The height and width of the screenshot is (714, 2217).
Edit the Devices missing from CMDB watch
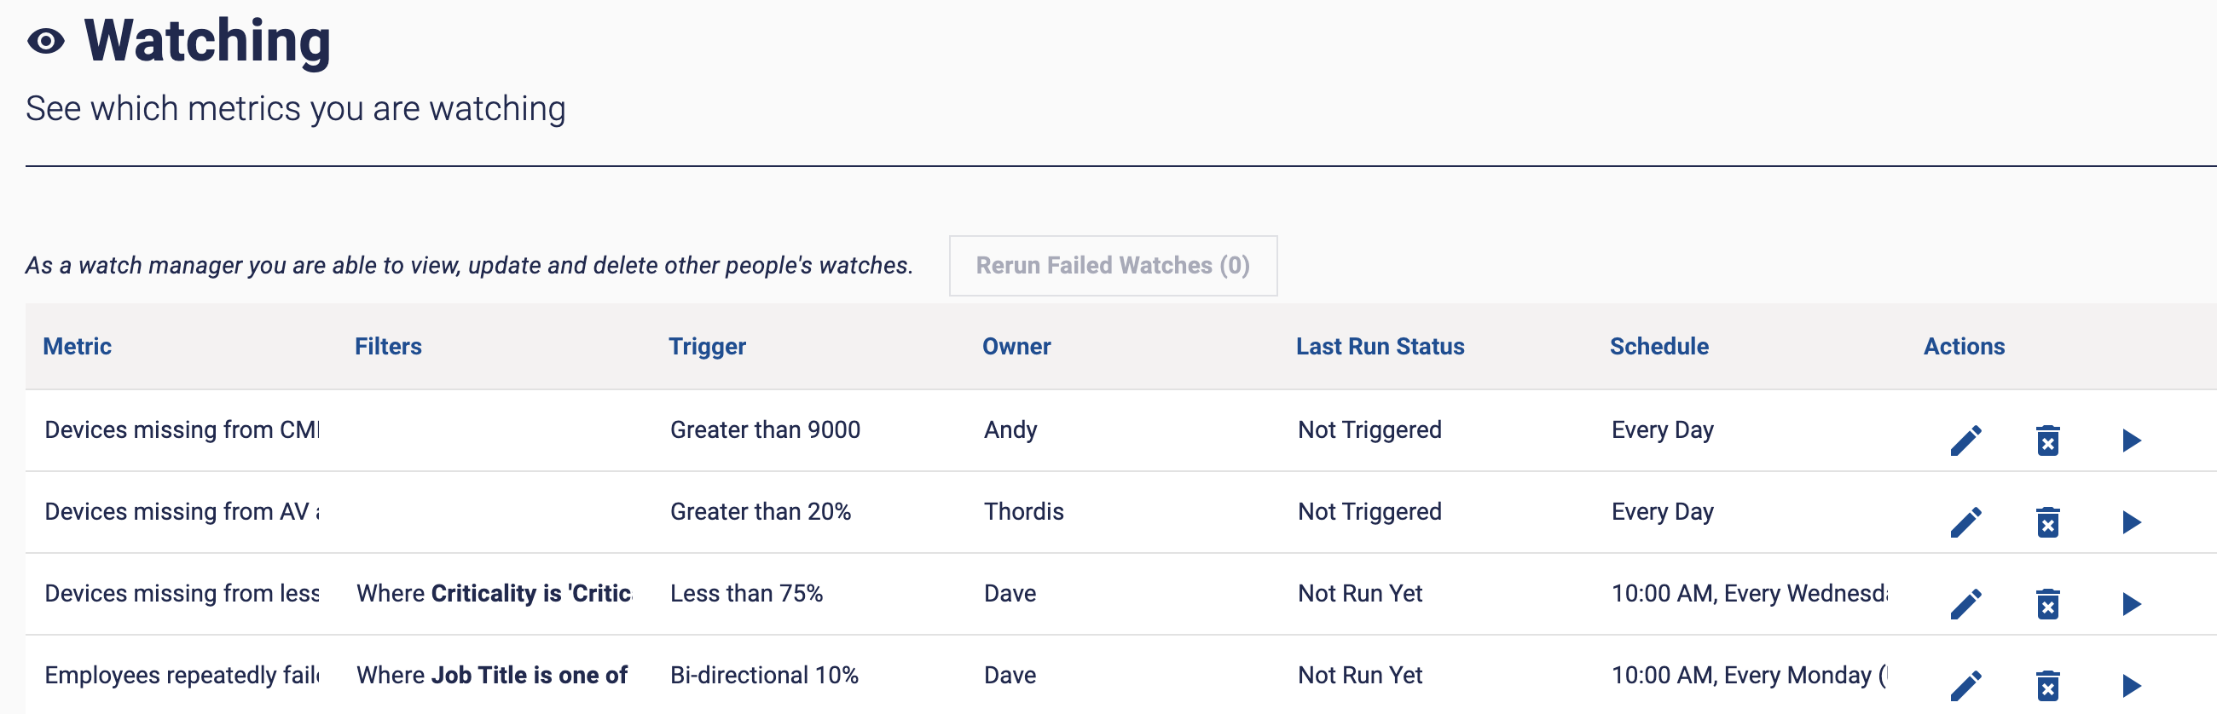tap(1965, 440)
